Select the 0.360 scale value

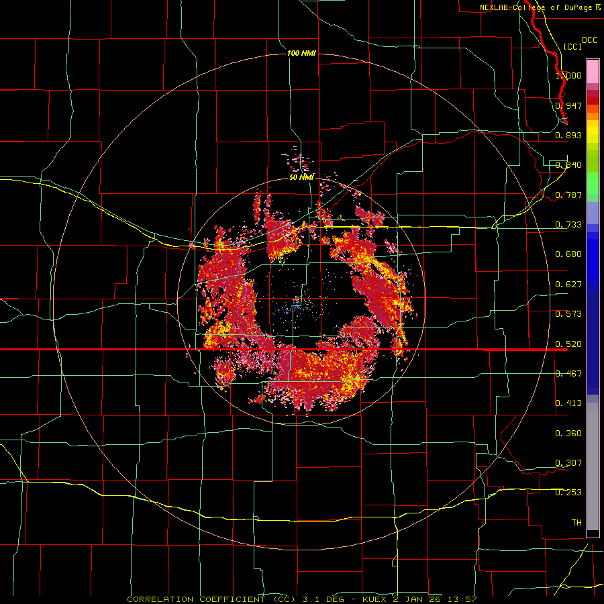pos(568,434)
